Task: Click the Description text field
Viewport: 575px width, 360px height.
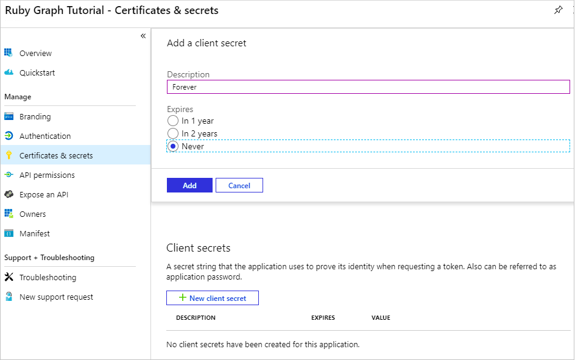Action: tap(368, 87)
